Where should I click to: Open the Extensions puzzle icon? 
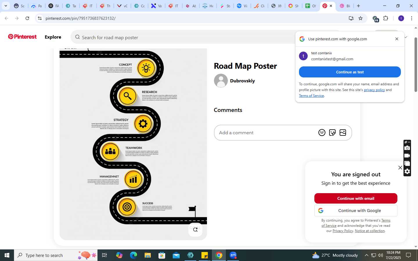[385, 18]
